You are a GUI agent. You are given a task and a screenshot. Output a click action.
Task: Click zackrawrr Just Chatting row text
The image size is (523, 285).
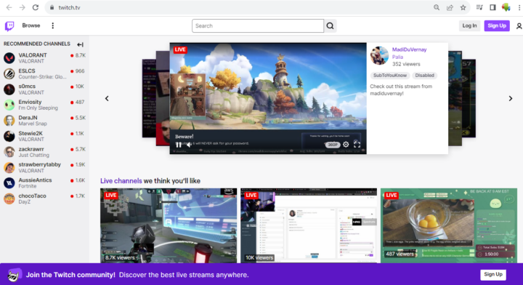point(33,155)
